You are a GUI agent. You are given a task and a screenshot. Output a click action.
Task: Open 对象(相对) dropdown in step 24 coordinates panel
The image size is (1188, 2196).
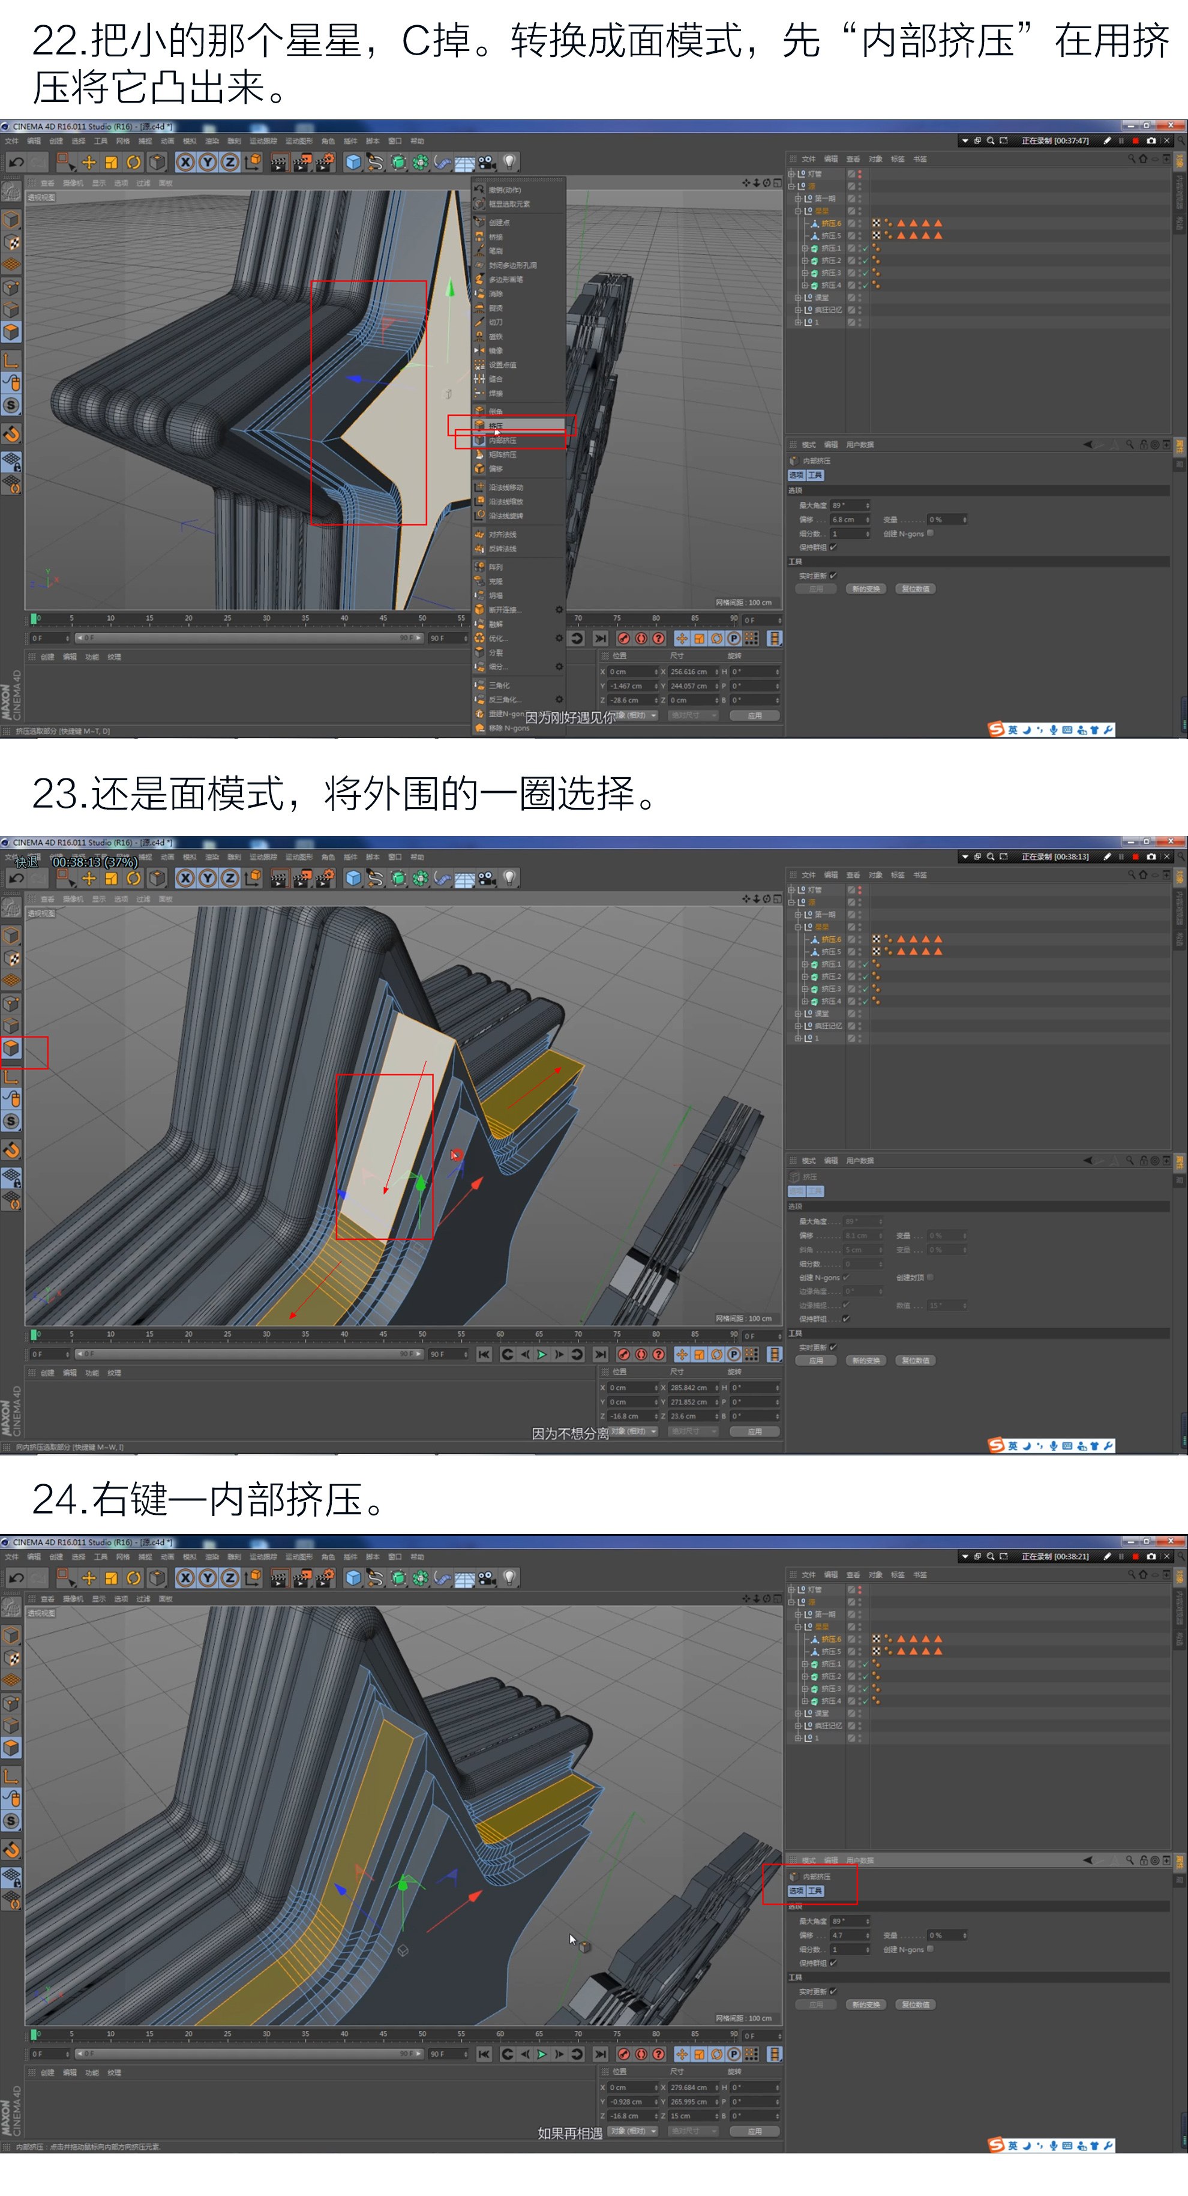tap(633, 2131)
